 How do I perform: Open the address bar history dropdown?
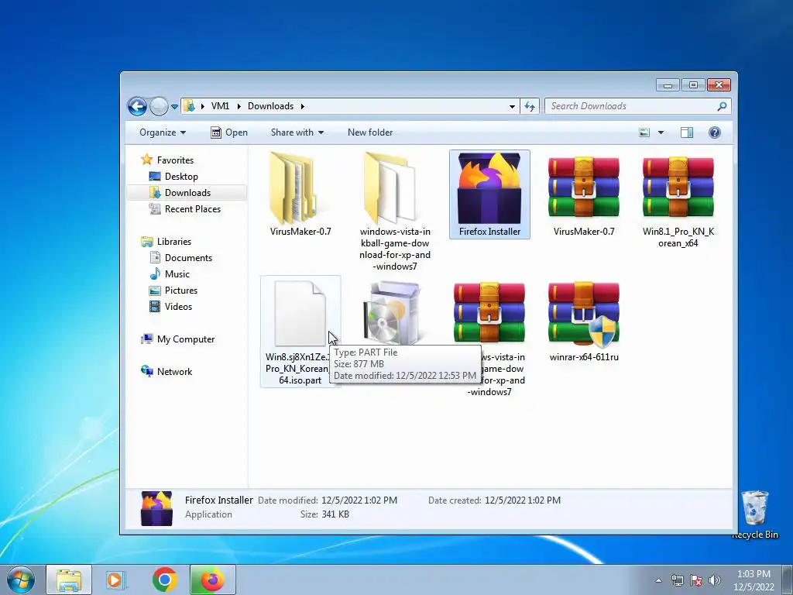point(513,106)
